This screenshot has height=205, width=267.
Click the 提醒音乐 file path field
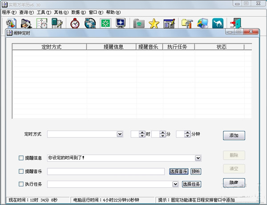[106, 171]
